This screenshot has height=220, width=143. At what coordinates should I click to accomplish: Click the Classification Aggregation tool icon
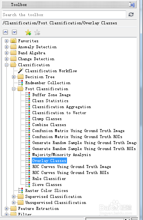point(28,107)
